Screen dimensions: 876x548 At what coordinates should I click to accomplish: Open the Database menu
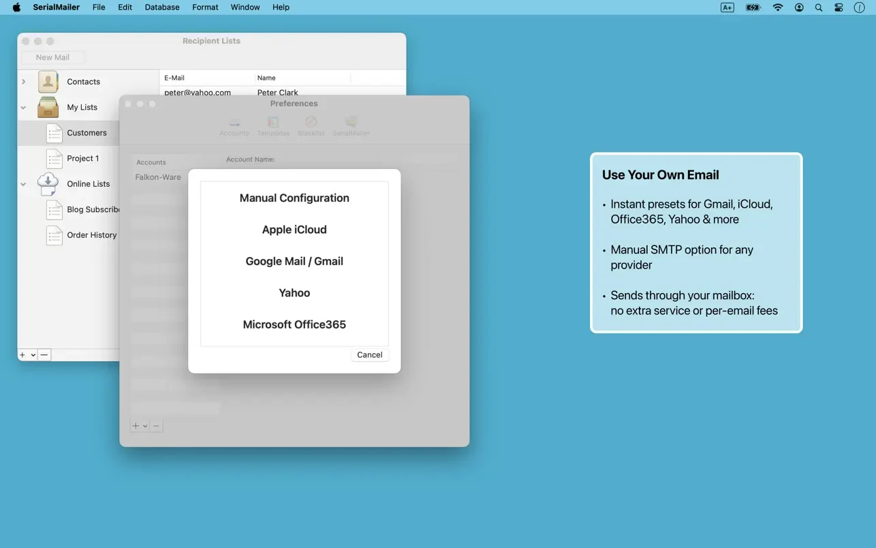(162, 7)
